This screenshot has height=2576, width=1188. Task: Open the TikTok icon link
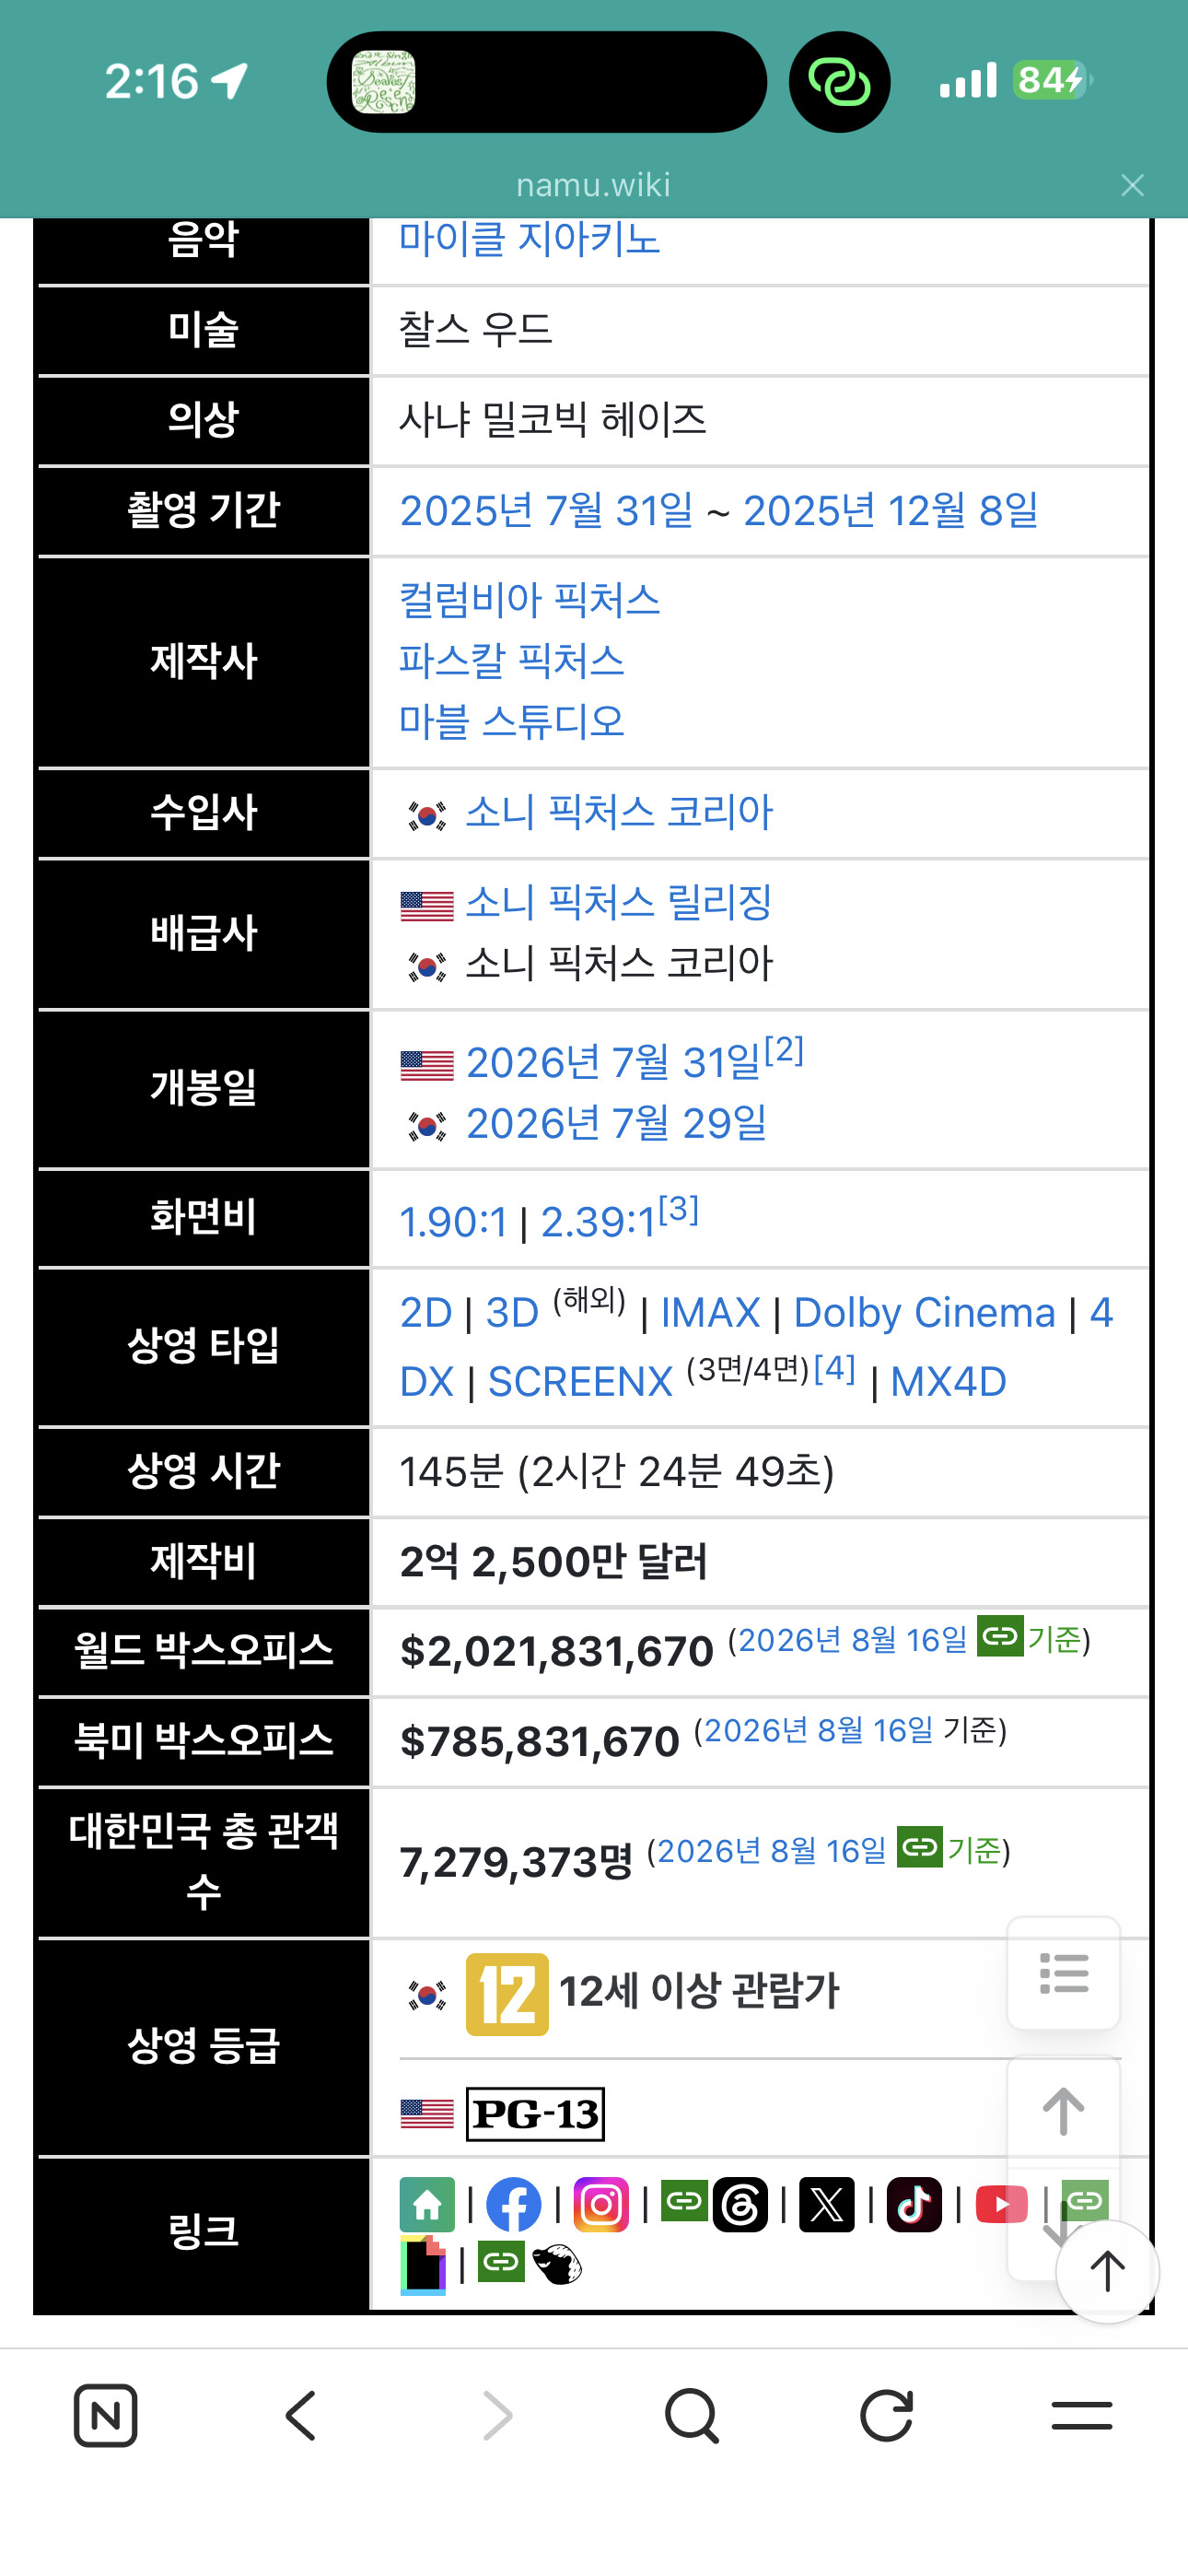914,2204
